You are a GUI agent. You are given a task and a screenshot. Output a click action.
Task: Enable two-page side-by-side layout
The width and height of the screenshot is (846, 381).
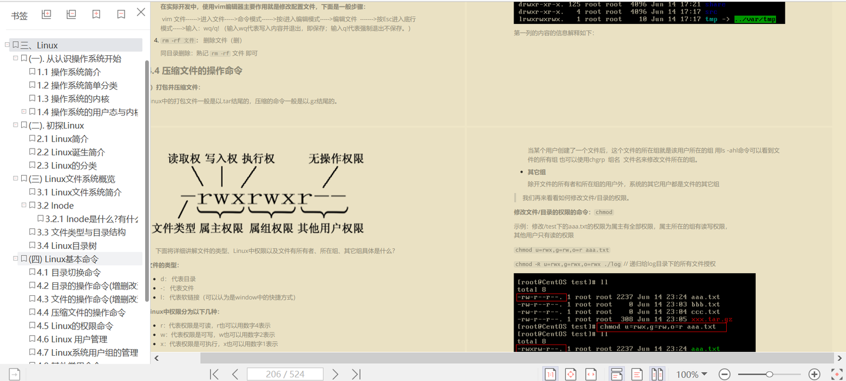point(657,374)
